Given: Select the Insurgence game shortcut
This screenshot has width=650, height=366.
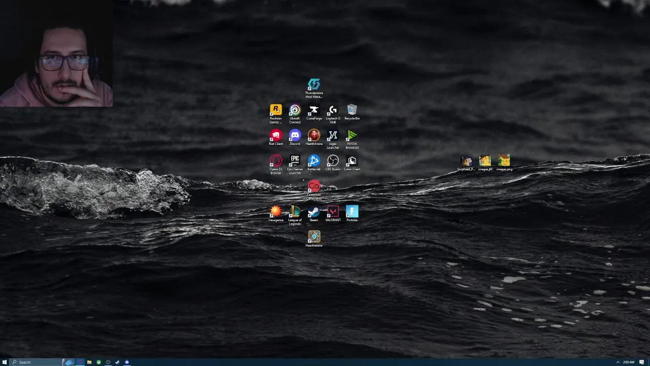Looking at the screenshot, I should [276, 214].
